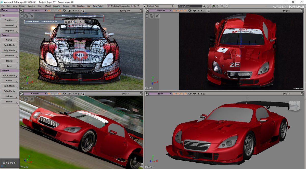
Task: Click the Skeleton button
Action: point(9,56)
